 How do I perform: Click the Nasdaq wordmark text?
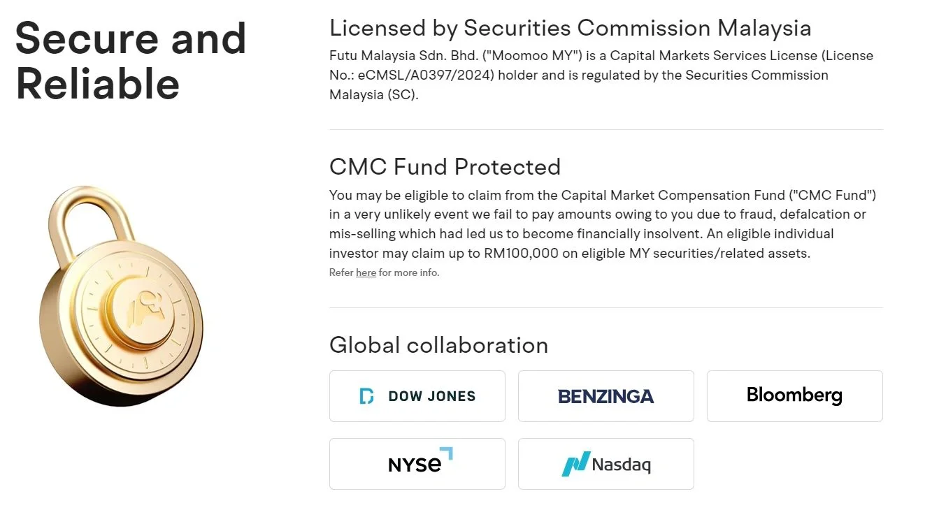(621, 465)
